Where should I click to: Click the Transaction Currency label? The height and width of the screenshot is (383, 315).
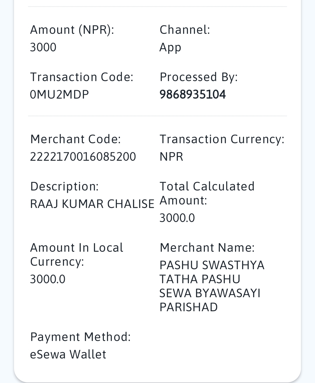coord(222,139)
